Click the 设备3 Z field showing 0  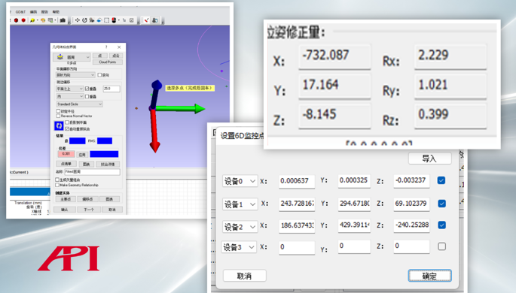pyautogui.click(x=411, y=246)
